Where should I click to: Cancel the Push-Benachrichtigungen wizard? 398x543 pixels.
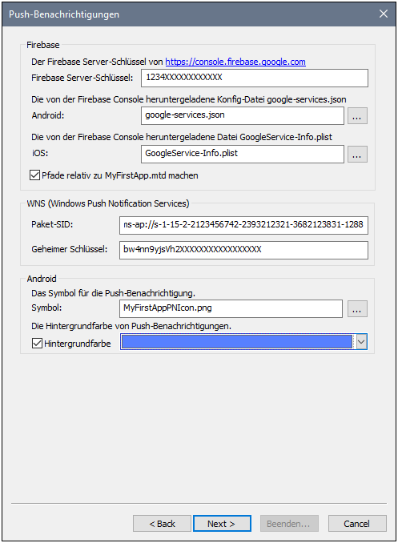pyautogui.click(x=357, y=523)
